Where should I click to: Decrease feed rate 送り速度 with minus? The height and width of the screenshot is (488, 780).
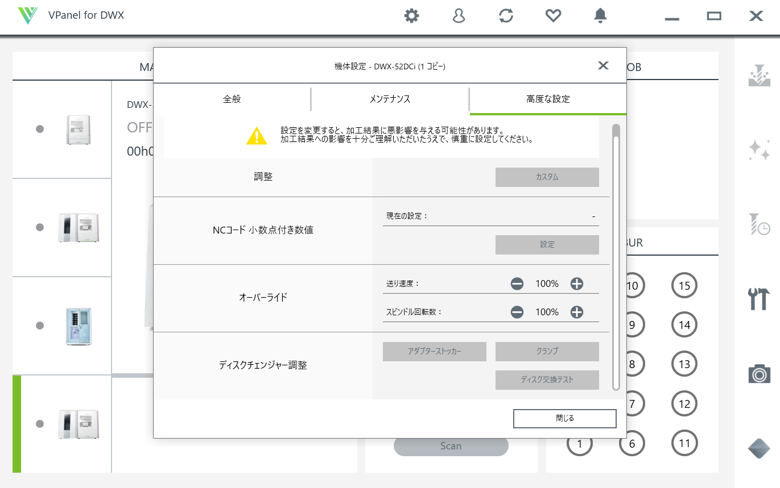click(x=517, y=283)
